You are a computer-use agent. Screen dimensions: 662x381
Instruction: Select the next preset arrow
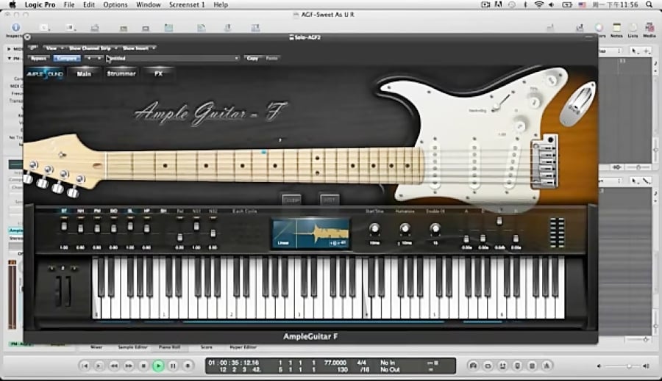99,58
